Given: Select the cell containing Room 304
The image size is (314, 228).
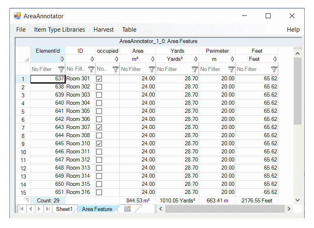Looking at the screenshot, I should (x=80, y=103).
